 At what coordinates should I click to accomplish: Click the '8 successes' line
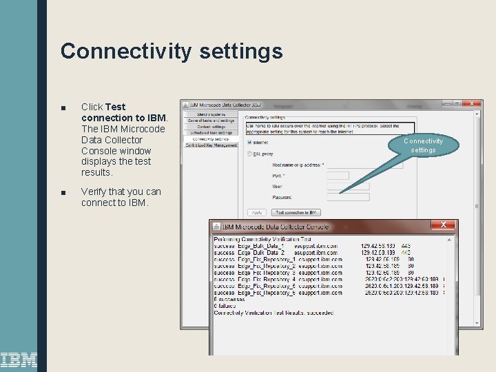(229, 299)
